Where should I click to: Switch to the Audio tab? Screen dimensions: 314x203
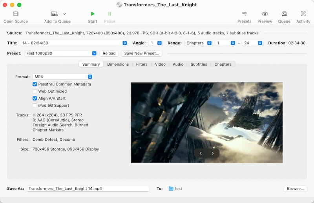click(178, 64)
